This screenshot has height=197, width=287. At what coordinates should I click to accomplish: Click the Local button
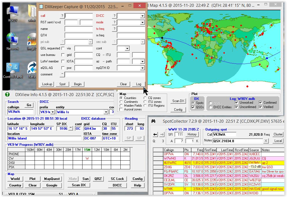click(278, 141)
